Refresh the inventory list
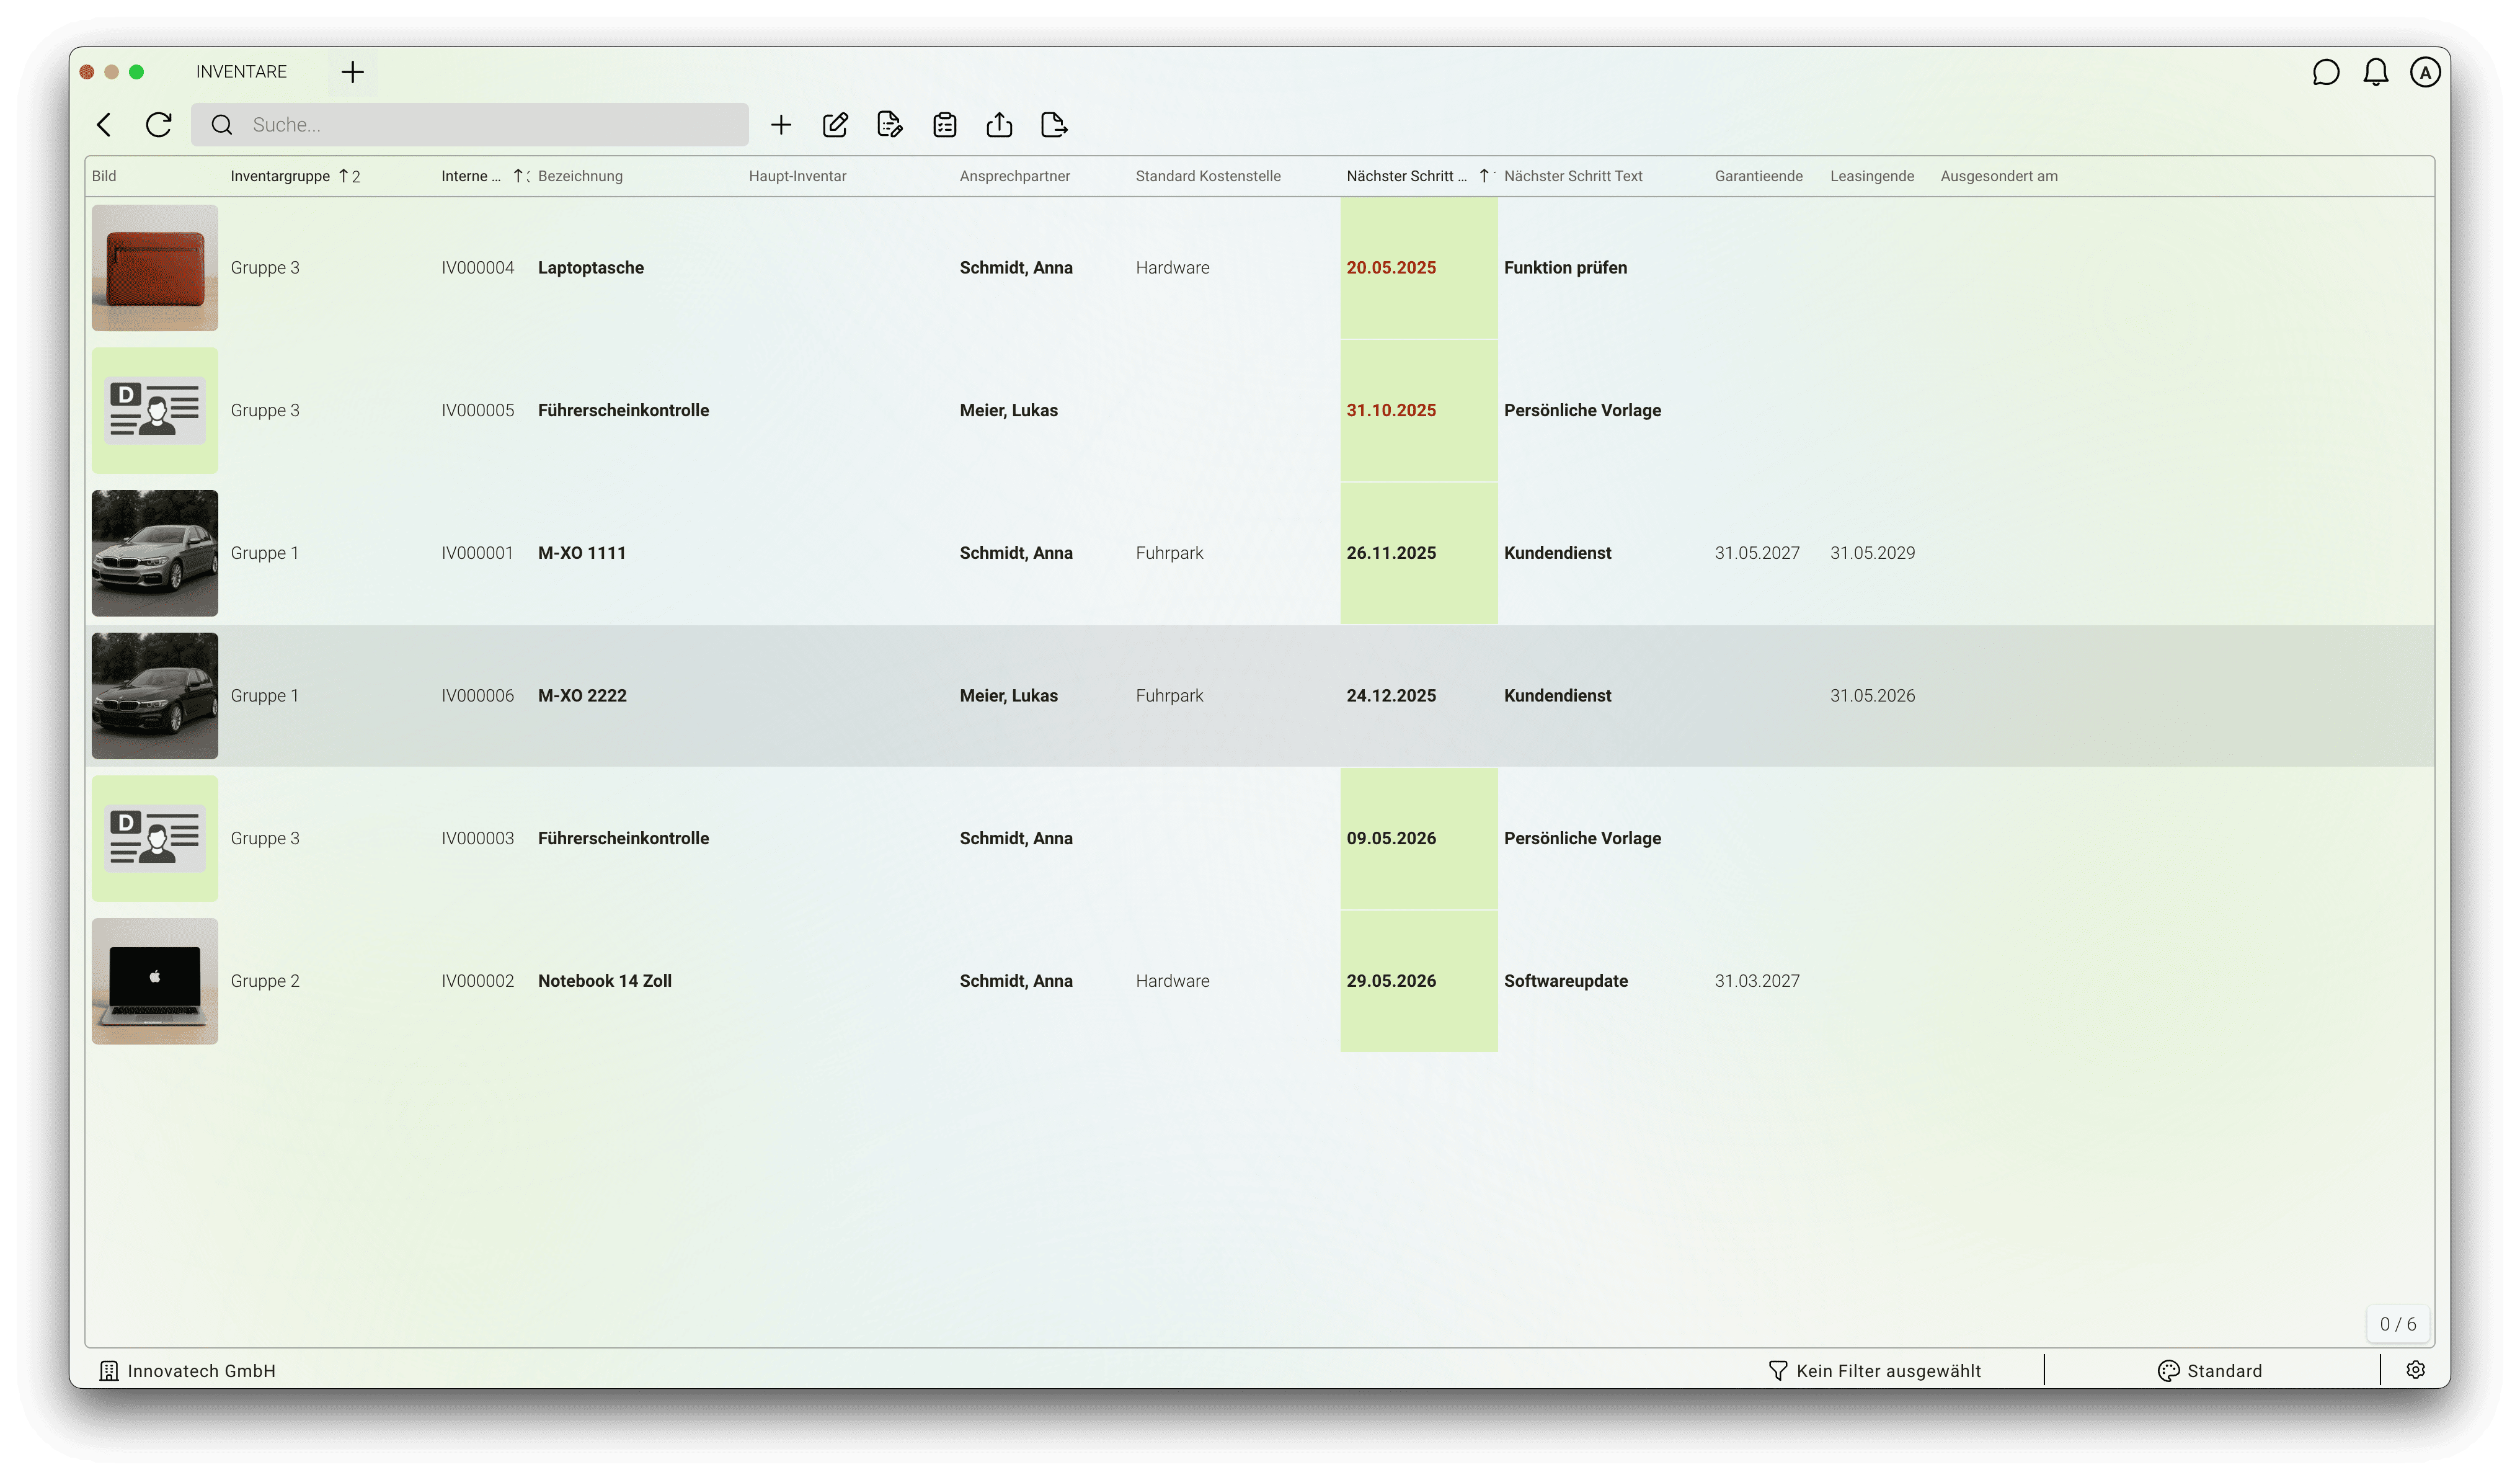This screenshot has height=1480, width=2520. [x=158, y=125]
